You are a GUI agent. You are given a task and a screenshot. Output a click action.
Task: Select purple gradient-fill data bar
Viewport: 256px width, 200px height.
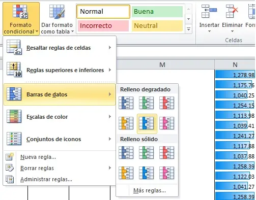(x=167, y=123)
